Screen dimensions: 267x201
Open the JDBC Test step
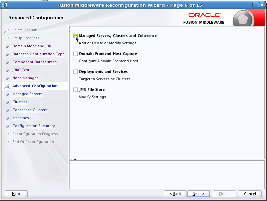pos(21,70)
